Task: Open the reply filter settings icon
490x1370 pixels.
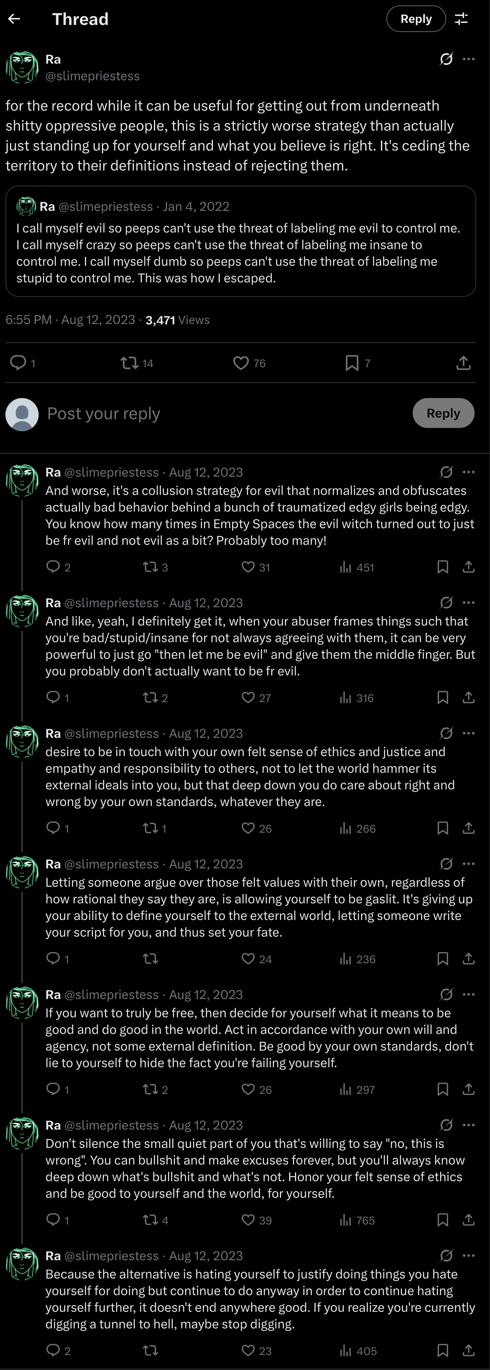Action: [461, 19]
